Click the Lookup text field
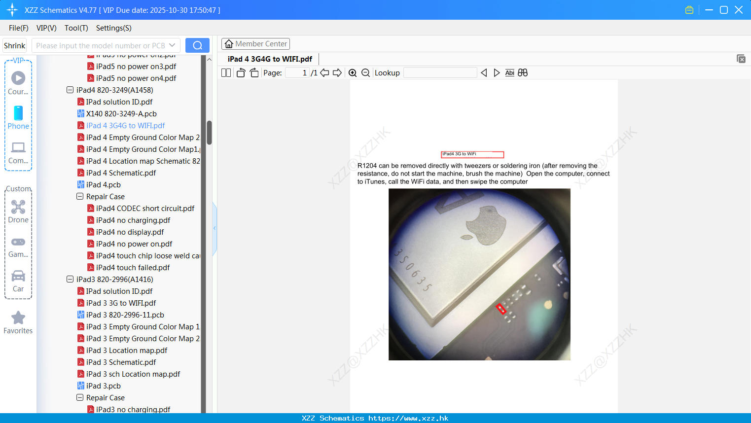The image size is (751, 423). (440, 73)
